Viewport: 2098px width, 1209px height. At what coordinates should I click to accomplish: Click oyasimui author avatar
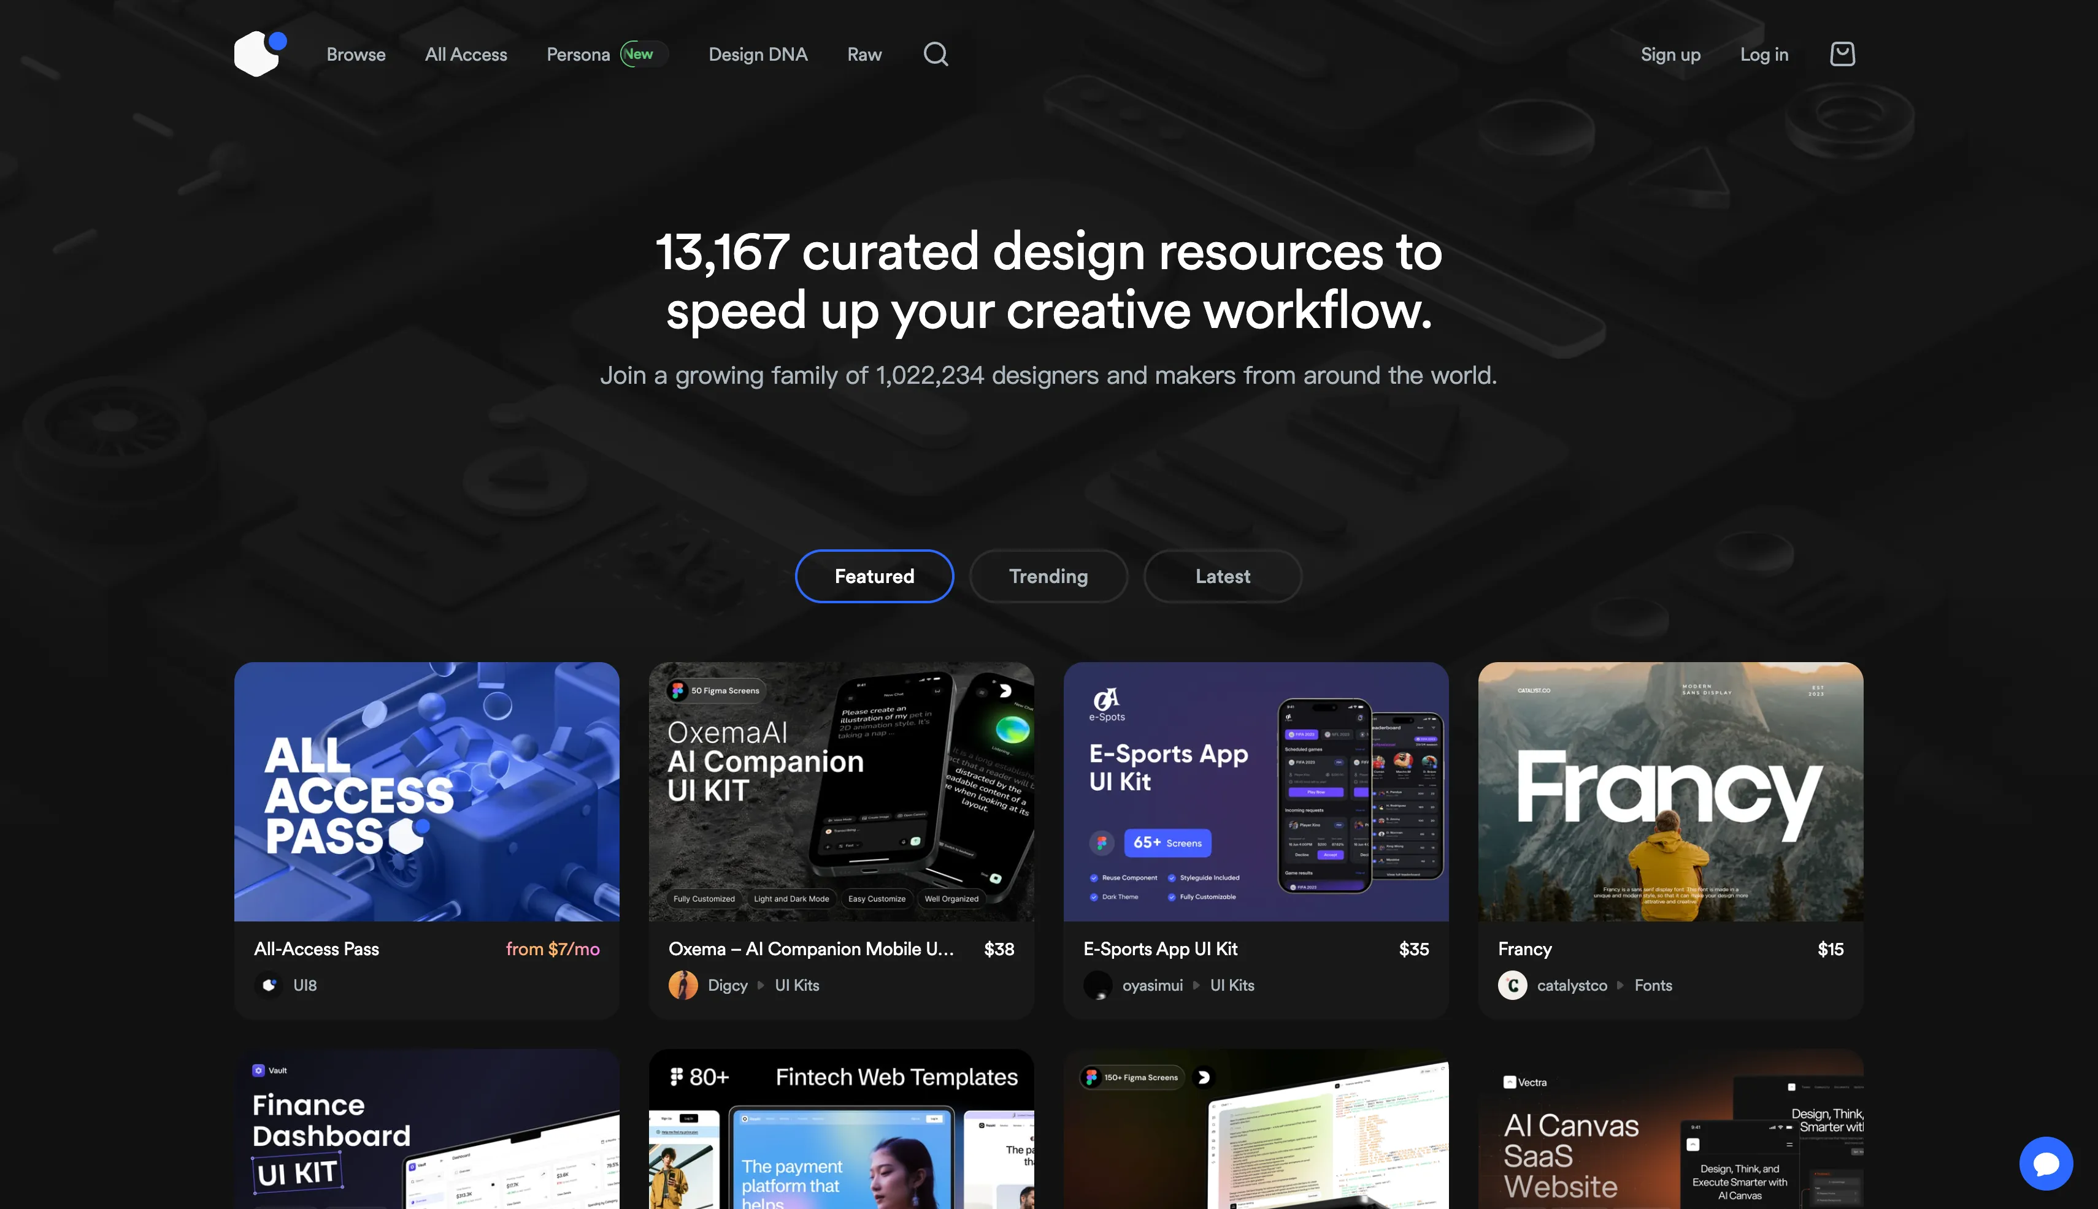tap(1097, 986)
